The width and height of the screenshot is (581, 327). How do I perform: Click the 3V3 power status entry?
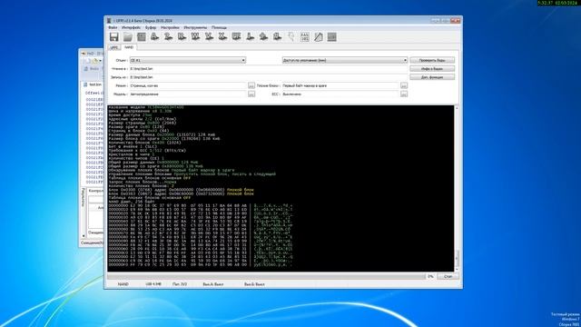[x=180, y=284]
